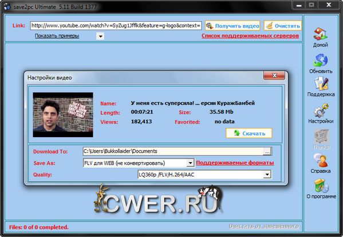
Task: Click the video name text
Action: [193, 103]
